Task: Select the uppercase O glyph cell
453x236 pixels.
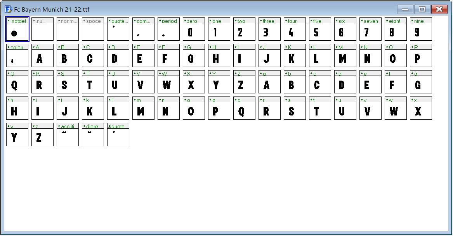Action: tap(396, 56)
